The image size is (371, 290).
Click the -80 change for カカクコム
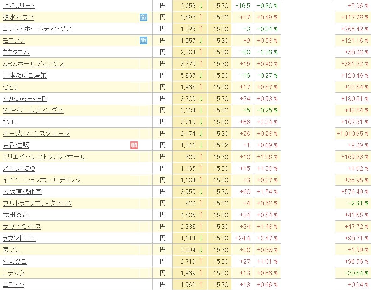point(245,52)
